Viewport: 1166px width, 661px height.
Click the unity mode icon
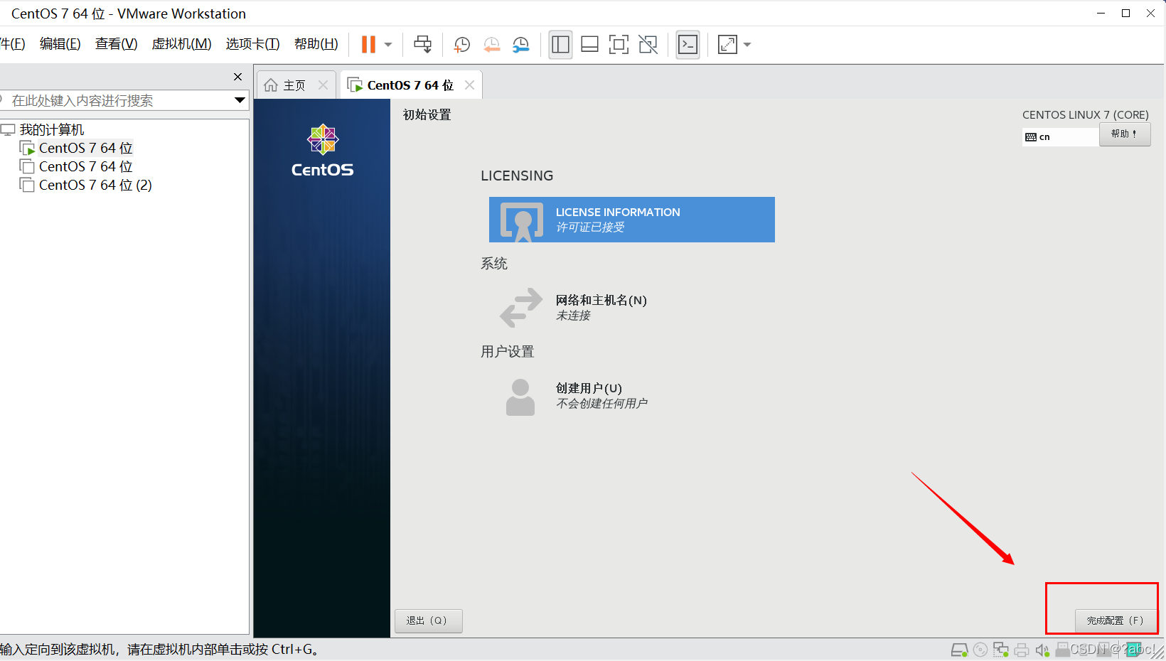click(x=648, y=45)
